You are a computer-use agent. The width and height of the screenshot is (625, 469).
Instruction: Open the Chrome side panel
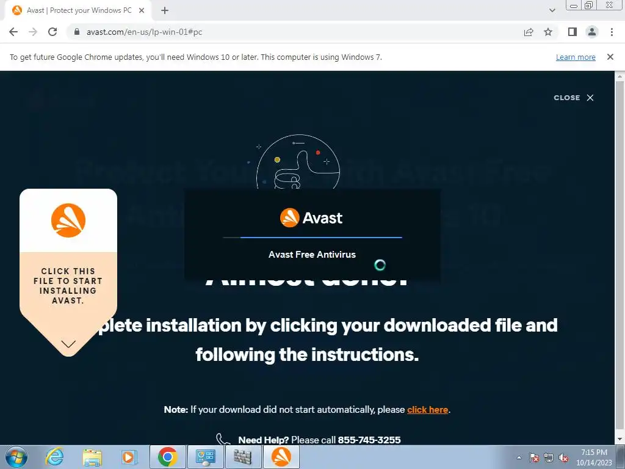pos(573,32)
